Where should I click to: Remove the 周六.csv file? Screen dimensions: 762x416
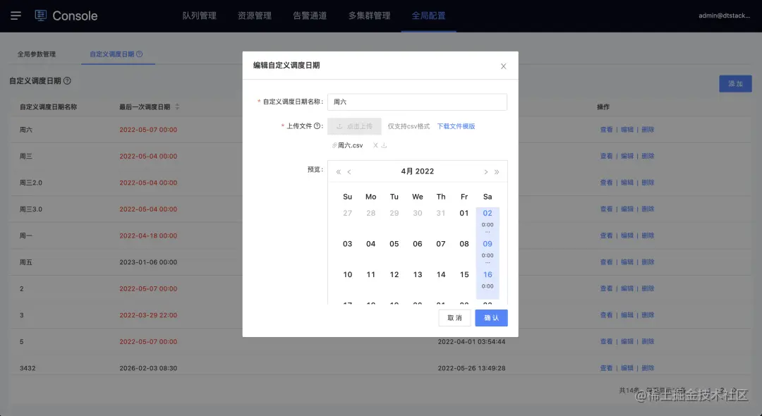[375, 145]
